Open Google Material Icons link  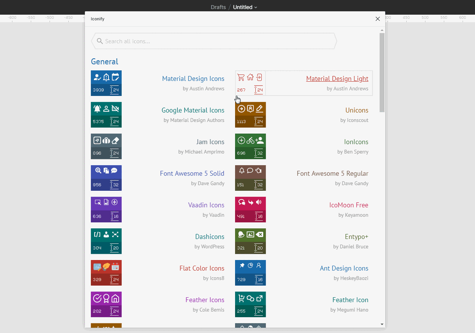193,110
